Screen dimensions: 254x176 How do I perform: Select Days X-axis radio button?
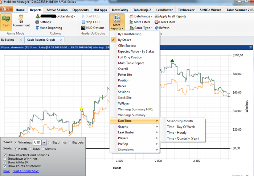pos(30,149)
